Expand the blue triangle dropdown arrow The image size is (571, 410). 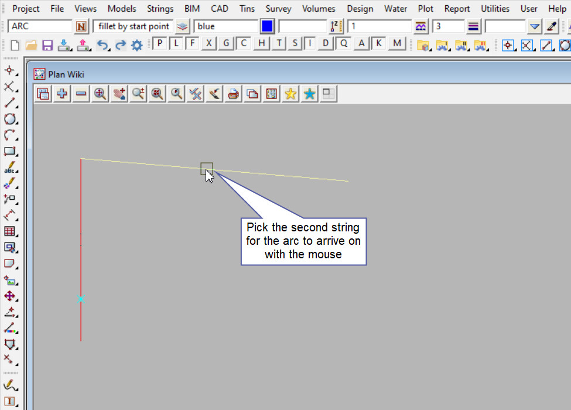[534, 26]
